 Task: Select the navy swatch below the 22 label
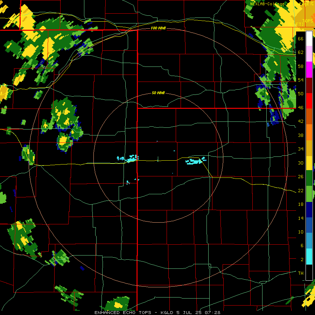tap(309, 210)
